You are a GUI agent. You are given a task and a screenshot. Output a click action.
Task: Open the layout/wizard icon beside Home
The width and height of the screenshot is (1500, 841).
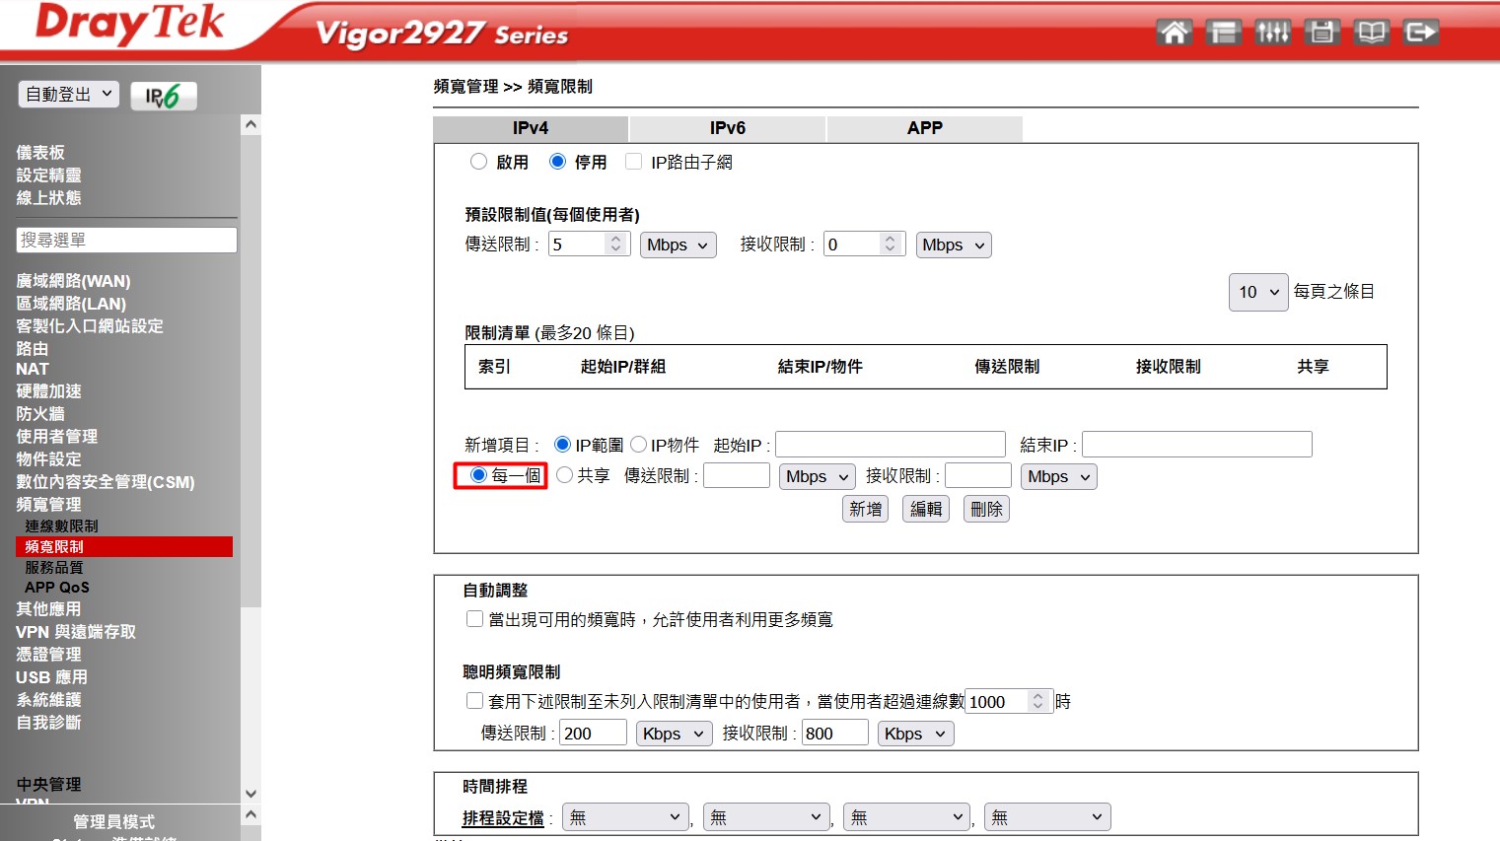(1223, 33)
